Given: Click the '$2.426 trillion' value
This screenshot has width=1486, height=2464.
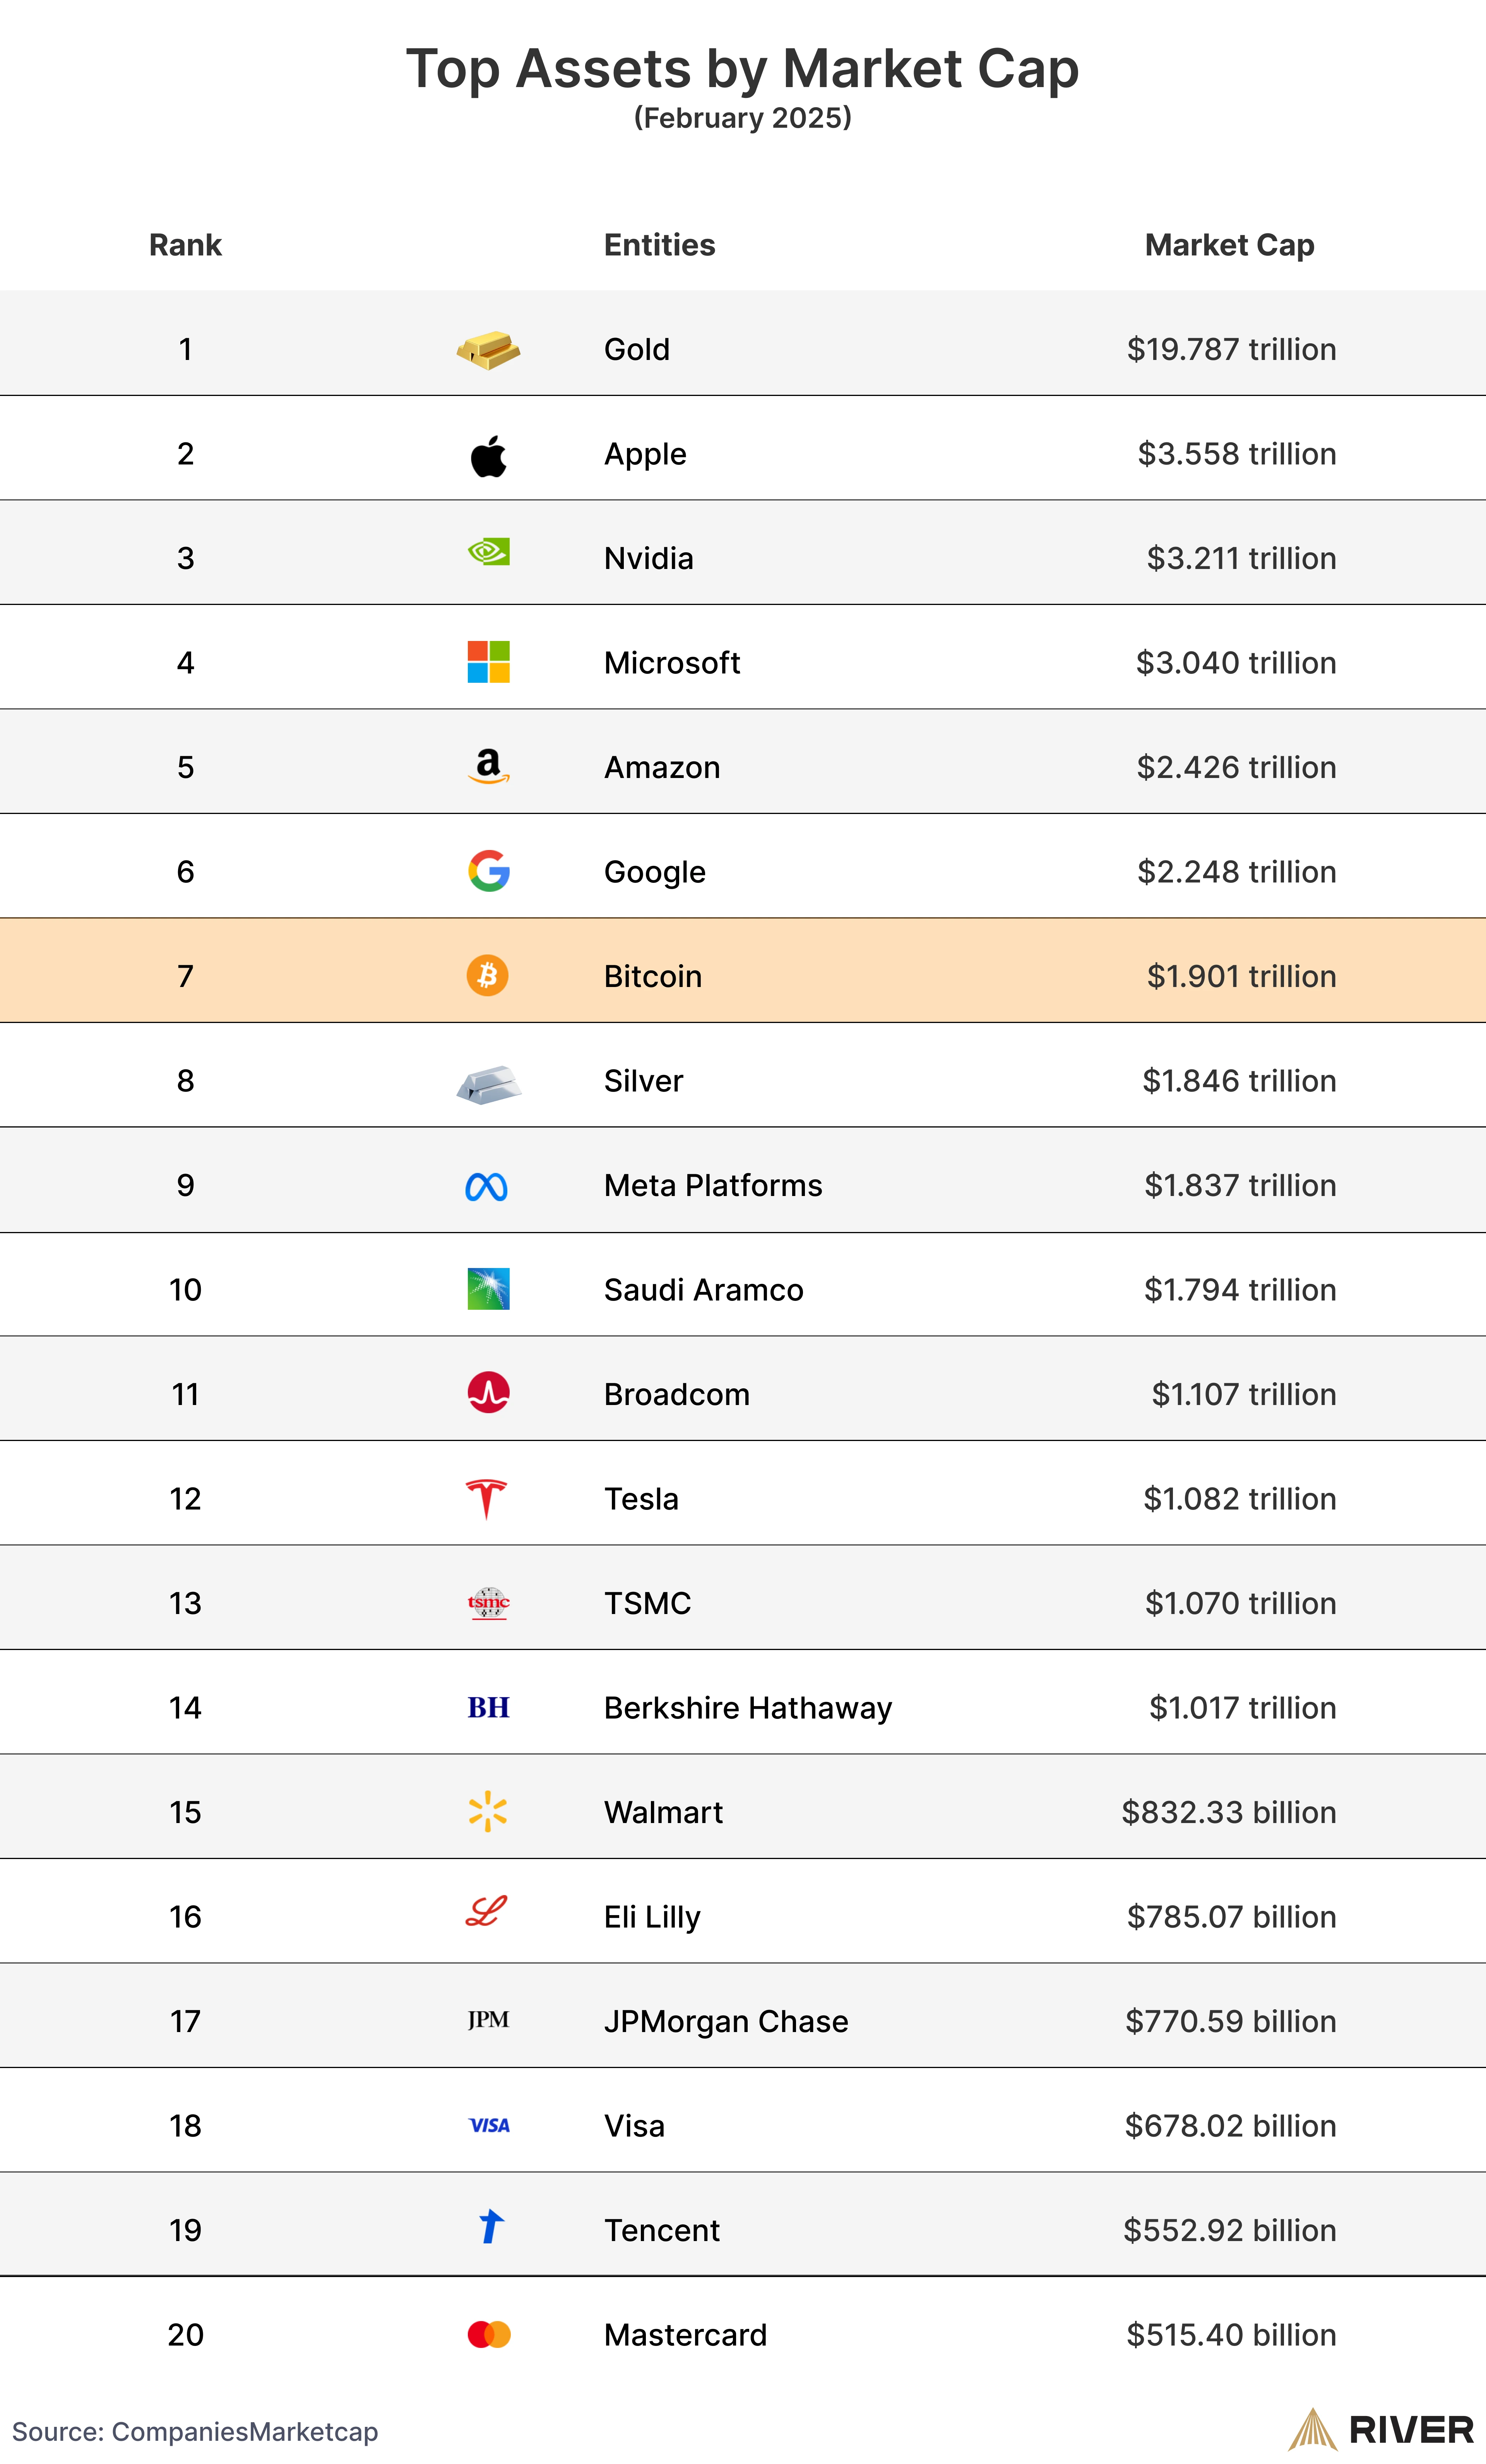Looking at the screenshot, I should (1237, 767).
